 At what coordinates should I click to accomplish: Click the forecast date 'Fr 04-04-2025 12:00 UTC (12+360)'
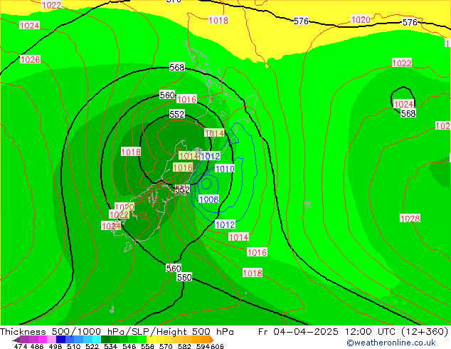[354, 332]
